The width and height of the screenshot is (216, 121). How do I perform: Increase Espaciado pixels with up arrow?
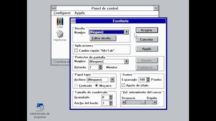[148, 78]
